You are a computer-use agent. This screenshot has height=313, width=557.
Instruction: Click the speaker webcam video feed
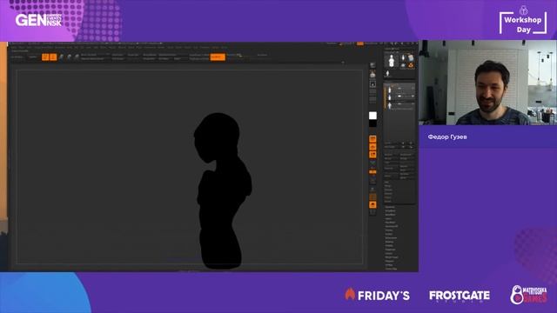pos(487,83)
